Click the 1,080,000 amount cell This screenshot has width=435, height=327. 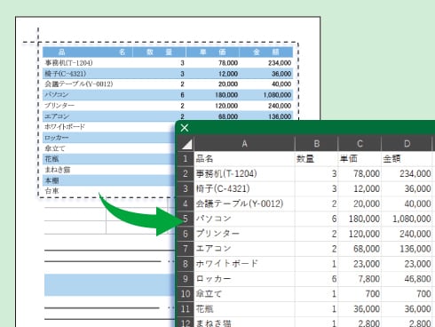click(x=407, y=219)
